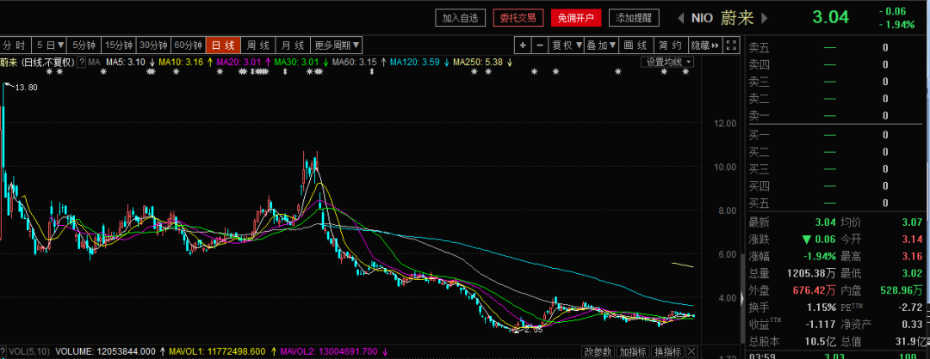This screenshot has width=930, height=359.
Task: Click 改参数 change parameters button
Action: point(598,352)
